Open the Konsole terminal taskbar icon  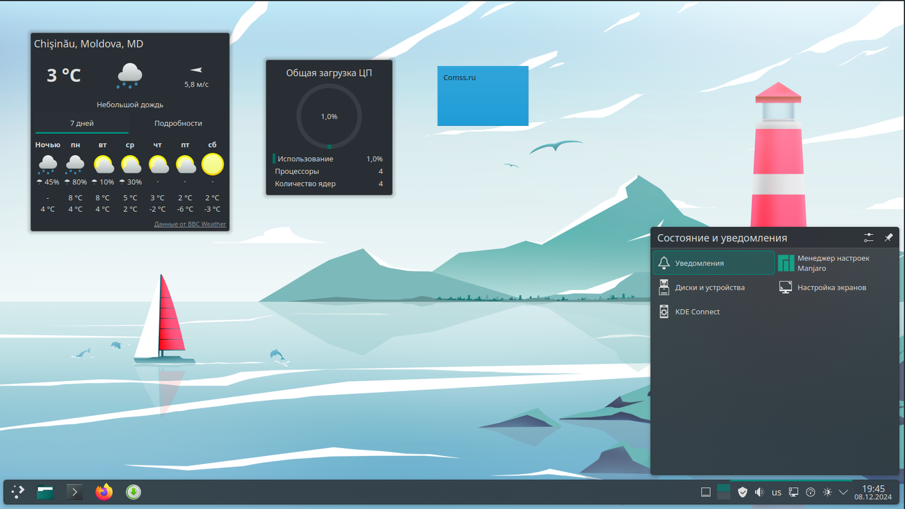click(x=74, y=492)
